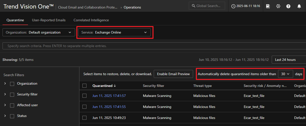Click the Global Search magnifier icon
The image size is (306, 126).
193,6
